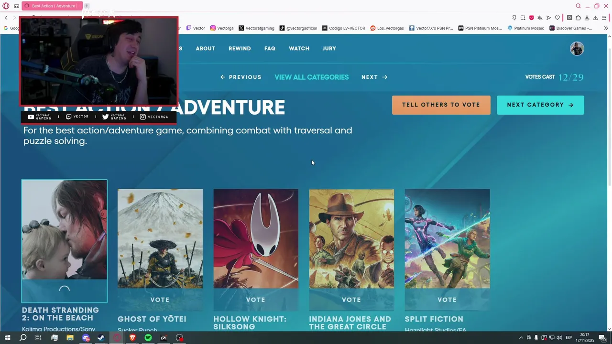This screenshot has height=344, width=612.
Task: Vote for Indiana Jones and the Great Circle
Action: tap(351, 300)
